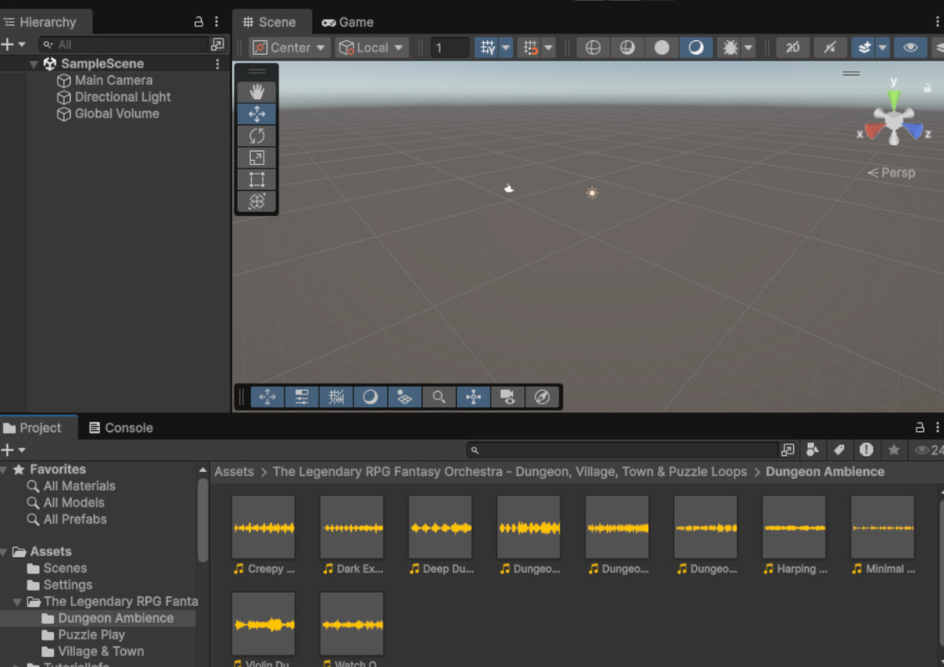Click the magnifier icon in the overlay toolbar
The image size is (944, 667).
pos(439,397)
